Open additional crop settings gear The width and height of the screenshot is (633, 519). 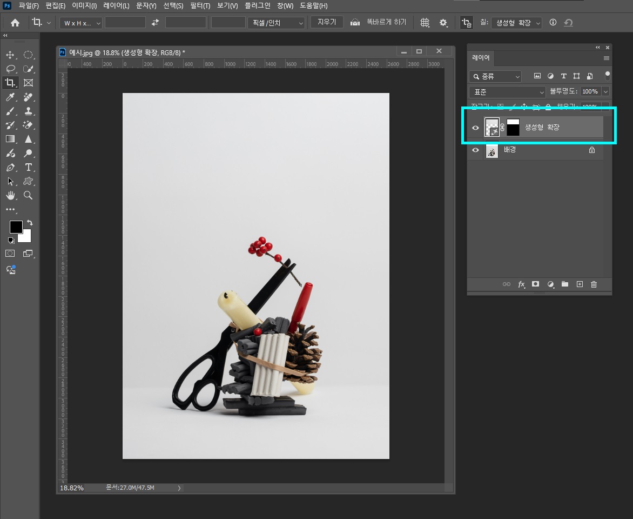(x=443, y=23)
